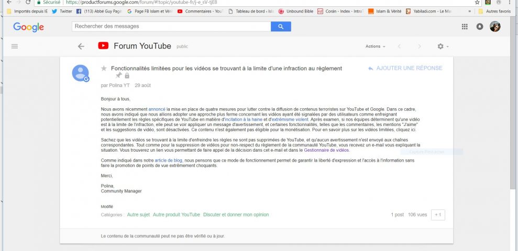Open the incitation à la haine link
This screenshot has width=518, height=251.
click(x=244, y=119)
